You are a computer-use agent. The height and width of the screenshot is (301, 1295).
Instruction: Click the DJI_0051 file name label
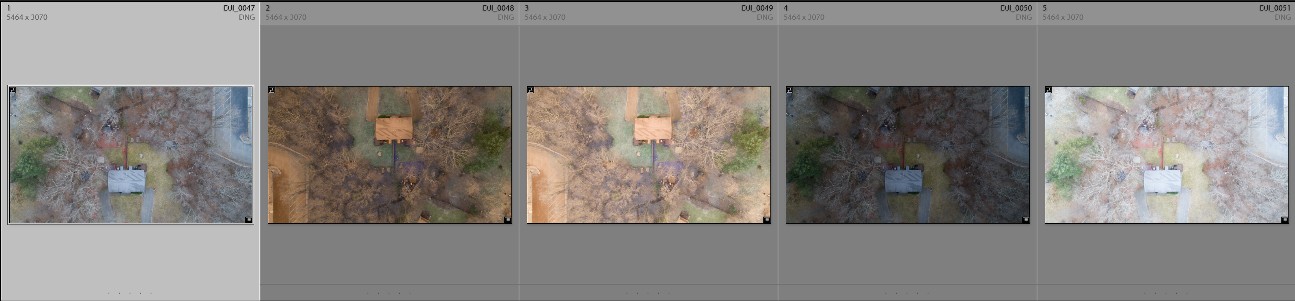click(x=1275, y=8)
